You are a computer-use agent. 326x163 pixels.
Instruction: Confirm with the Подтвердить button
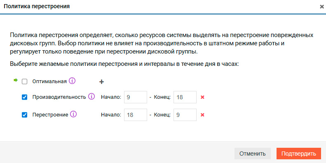(x=299, y=154)
